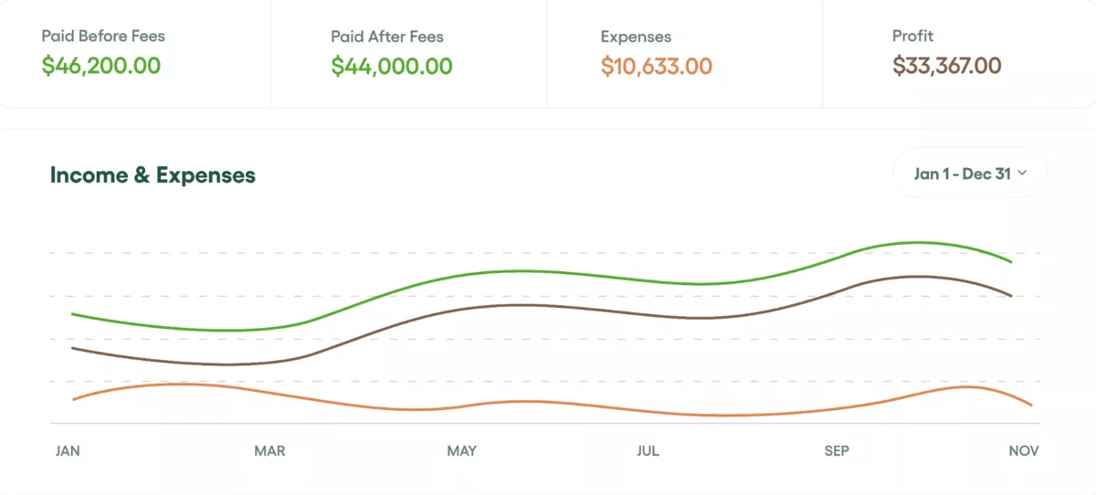
Task: Click the JAN label on chart axis
Action: [68, 451]
